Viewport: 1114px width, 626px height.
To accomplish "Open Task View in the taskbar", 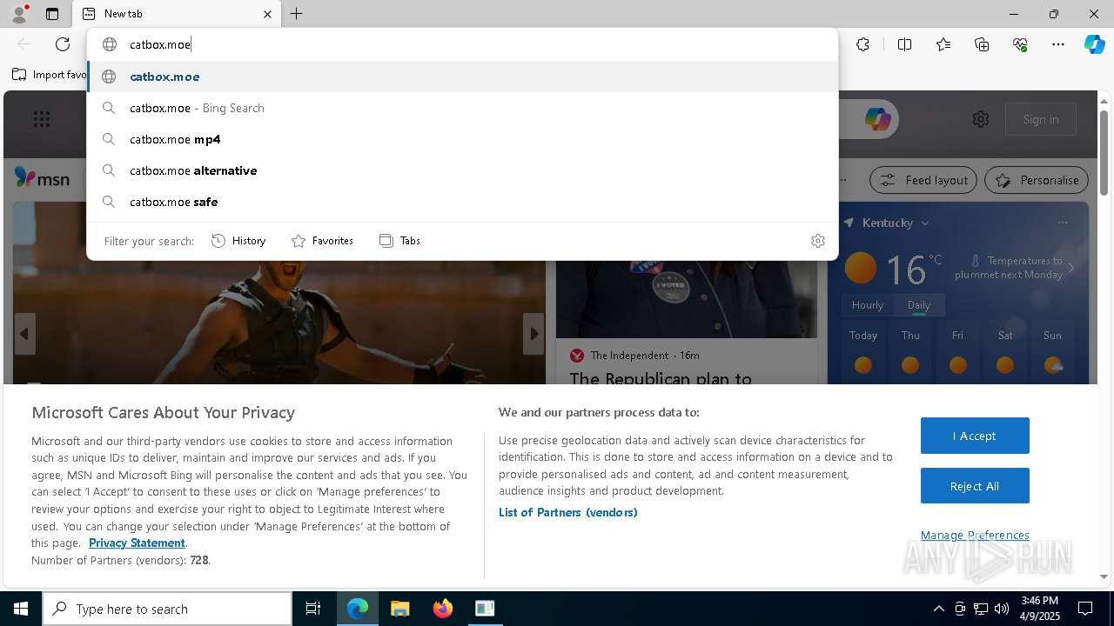I will [x=313, y=609].
